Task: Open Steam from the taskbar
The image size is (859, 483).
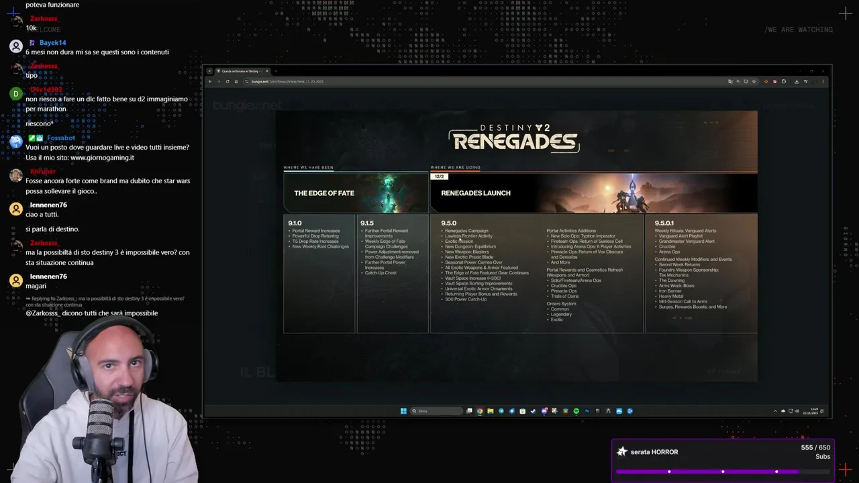Action: click(x=533, y=411)
